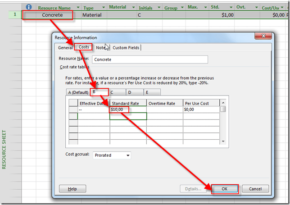Close the Resource Information dialog
The image size is (290, 205).
[x=263, y=37]
